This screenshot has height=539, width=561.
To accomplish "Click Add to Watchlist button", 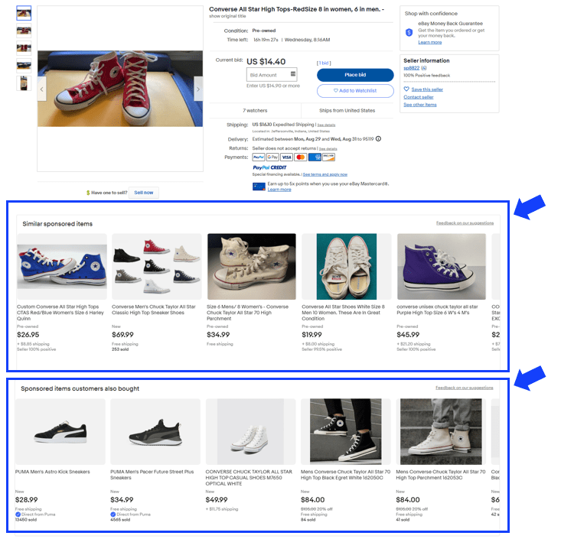I will (x=355, y=91).
